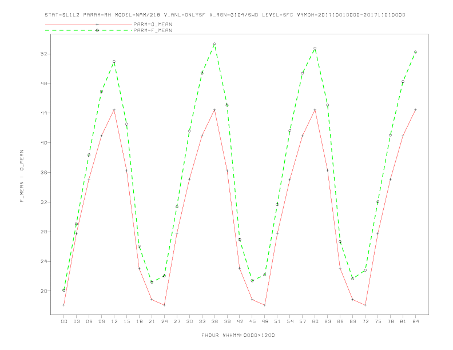Click the y-axis tick label 36
The width and height of the screenshot is (453, 350).
(x=44, y=172)
